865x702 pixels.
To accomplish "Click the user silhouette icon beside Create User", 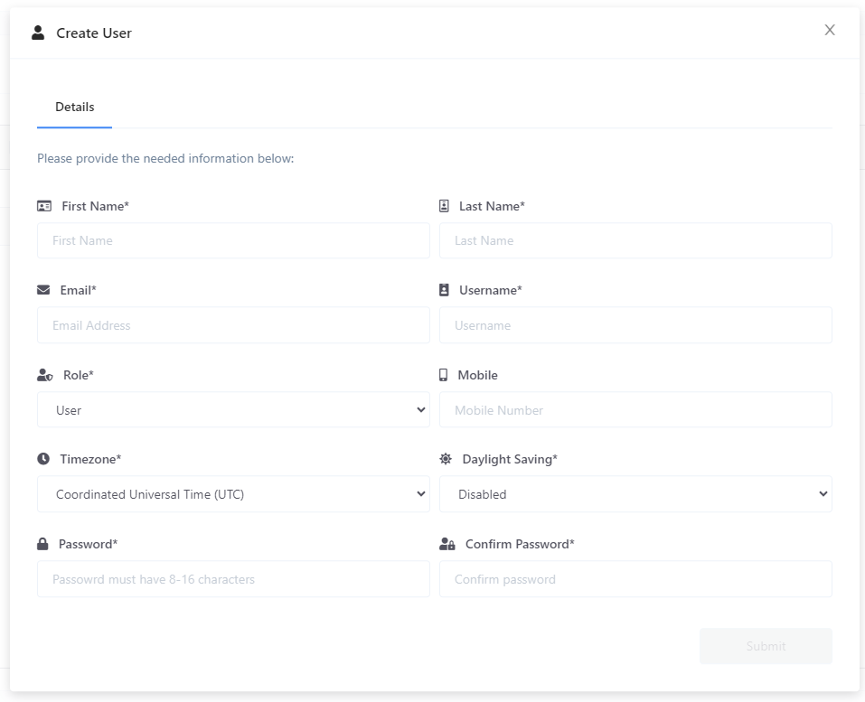I will click(x=38, y=33).
